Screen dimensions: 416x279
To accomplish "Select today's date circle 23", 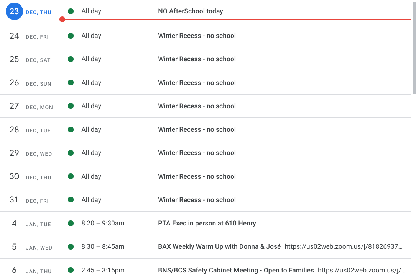I will [14, 11].
